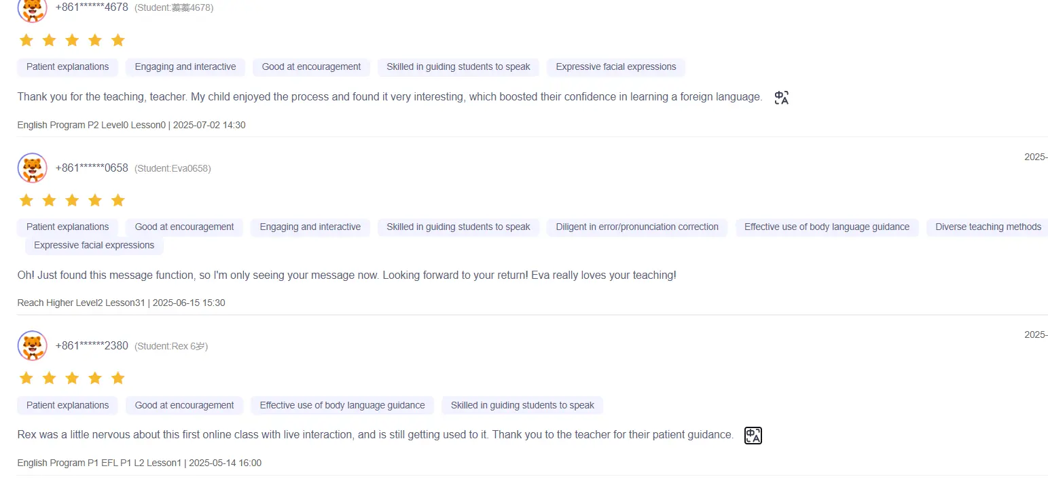Click the 'Good at encouragement' tag in the first review

click(311, 67)
